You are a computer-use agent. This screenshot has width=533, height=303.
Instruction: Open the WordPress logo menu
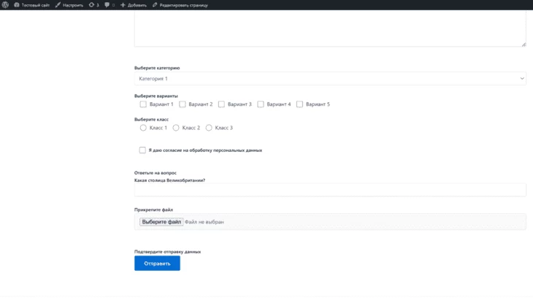(5, 5)
